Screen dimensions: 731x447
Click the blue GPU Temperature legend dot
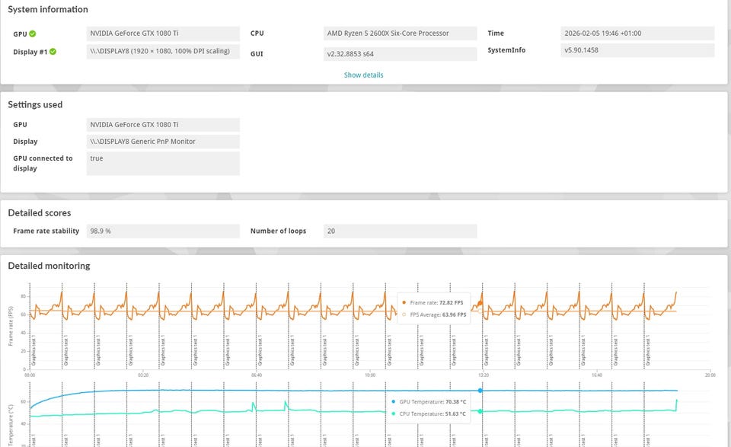[x=394, y=401]
